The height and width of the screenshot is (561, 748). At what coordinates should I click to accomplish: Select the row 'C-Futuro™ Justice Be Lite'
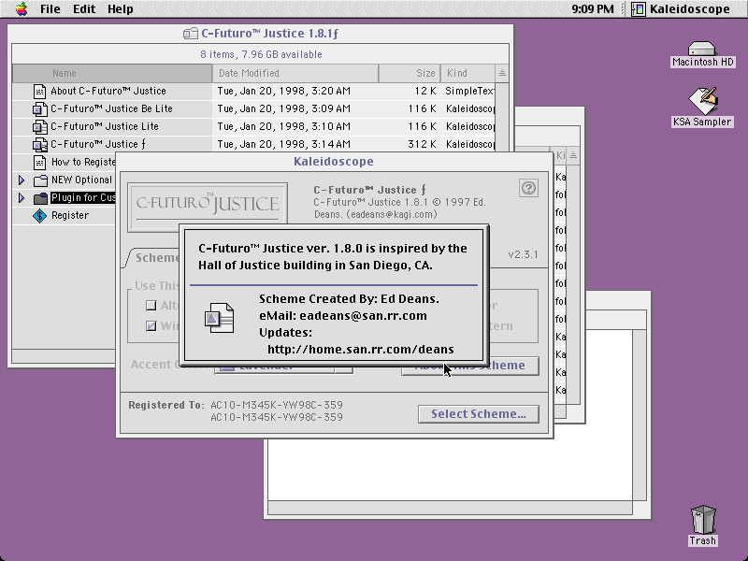point(253,108)
